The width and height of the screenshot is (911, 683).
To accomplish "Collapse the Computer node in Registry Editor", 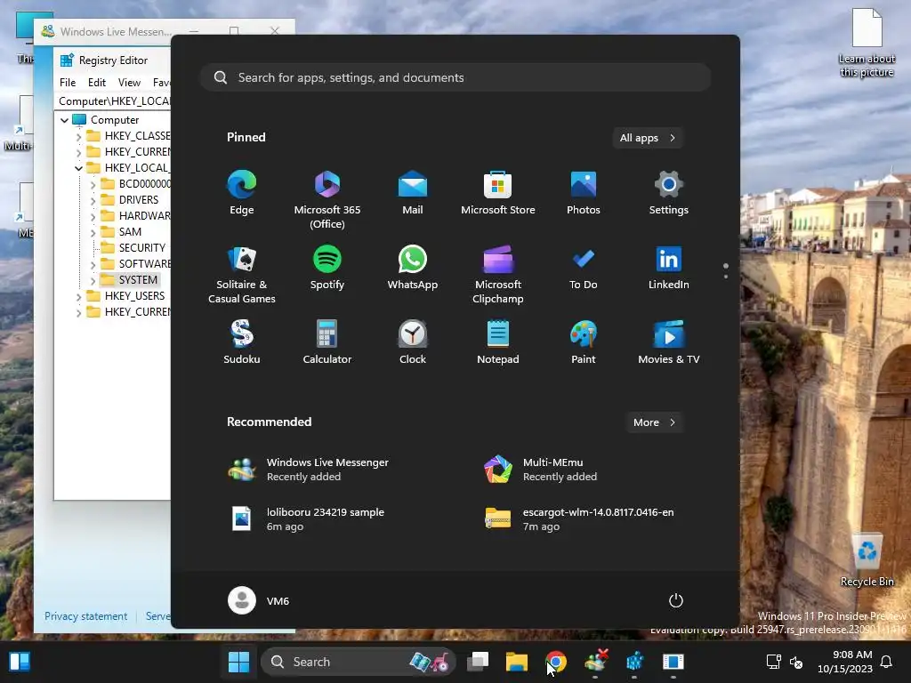I will coord(64,120).
